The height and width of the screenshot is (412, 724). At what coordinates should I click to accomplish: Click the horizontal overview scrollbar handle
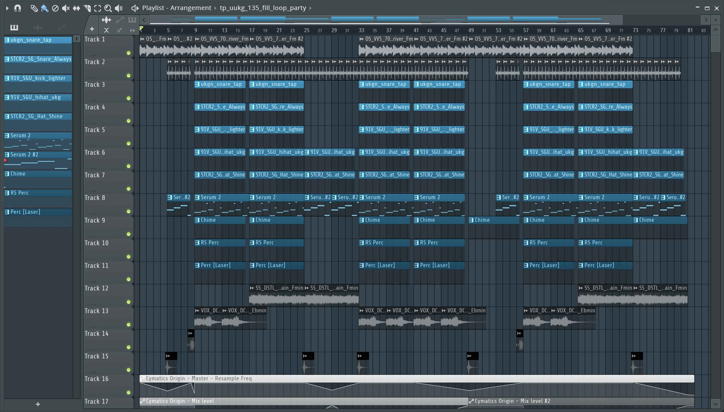[386, 20]
